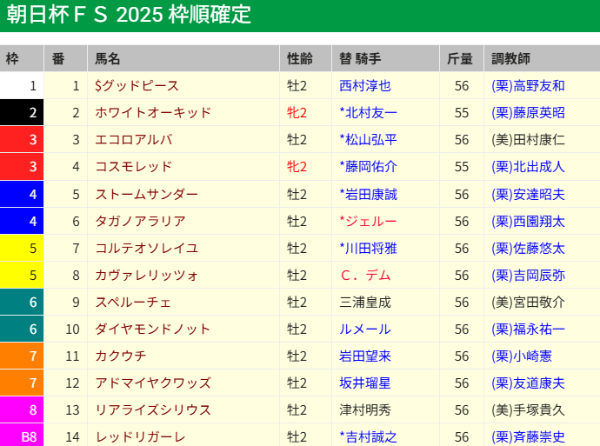The image size is (600, 446).
Task: Select trainer (栗)福永祐一
Action: click(528, 329)
